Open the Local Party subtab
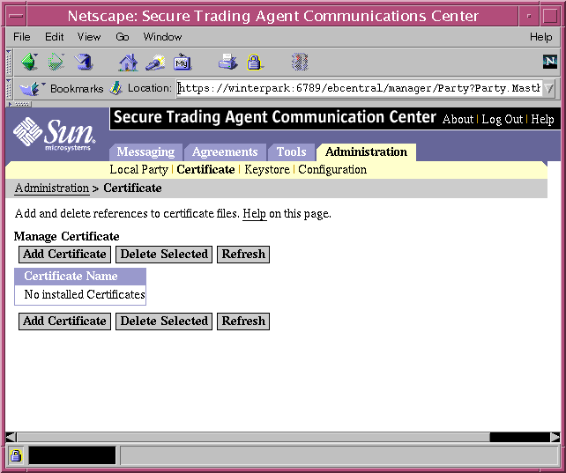The height and width of the screenshot is (473, 566). pos(139,170)
